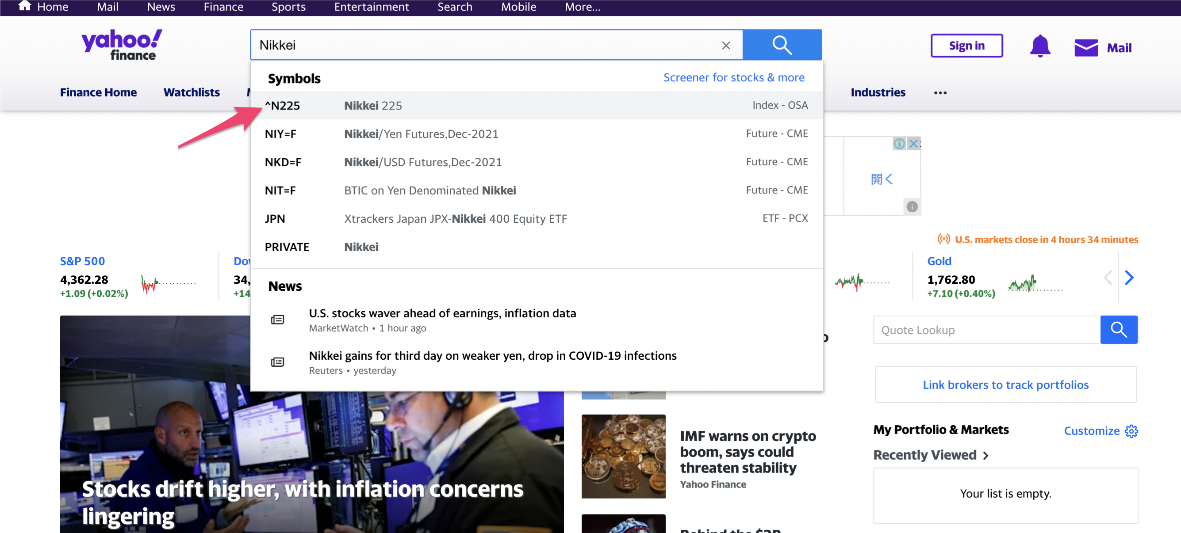
Task: Click news icon beside U.S. stocks waver
Action: [277, 320]
